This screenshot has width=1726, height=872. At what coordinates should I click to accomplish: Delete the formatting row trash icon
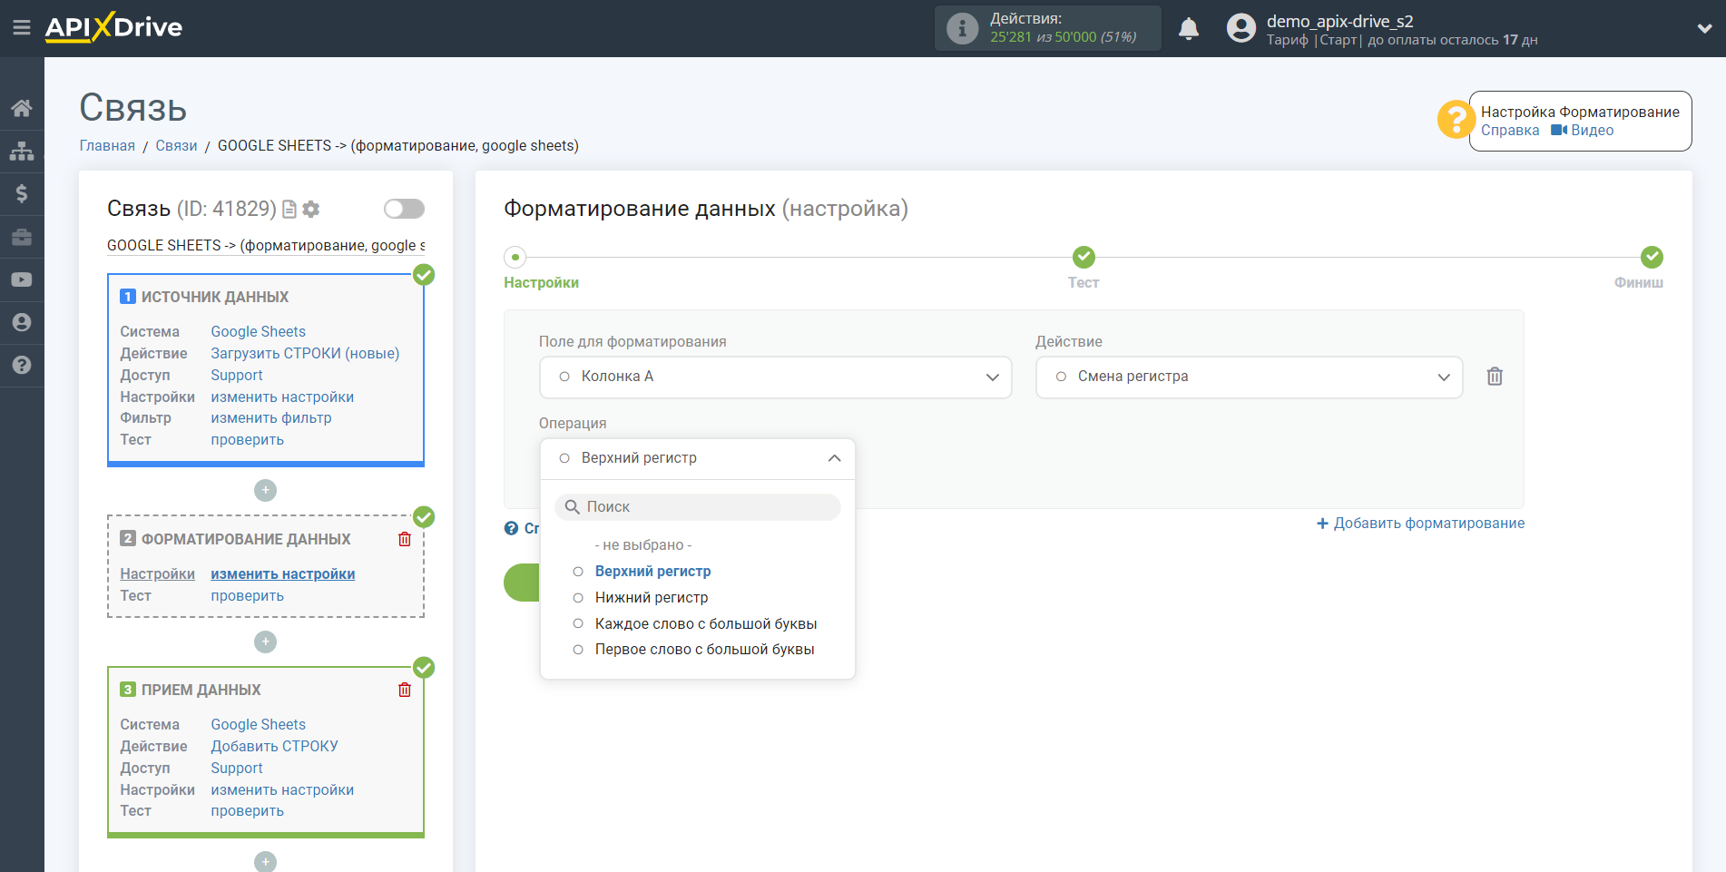coord(1495,376)
